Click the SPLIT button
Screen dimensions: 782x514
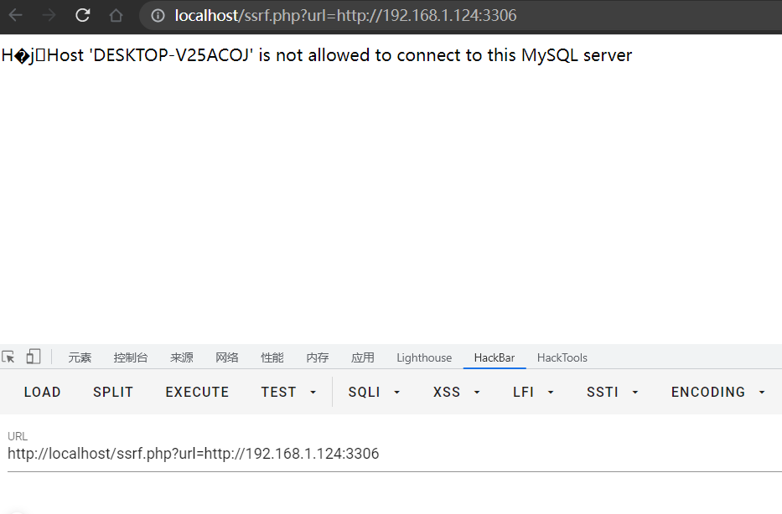click(113, 392)
